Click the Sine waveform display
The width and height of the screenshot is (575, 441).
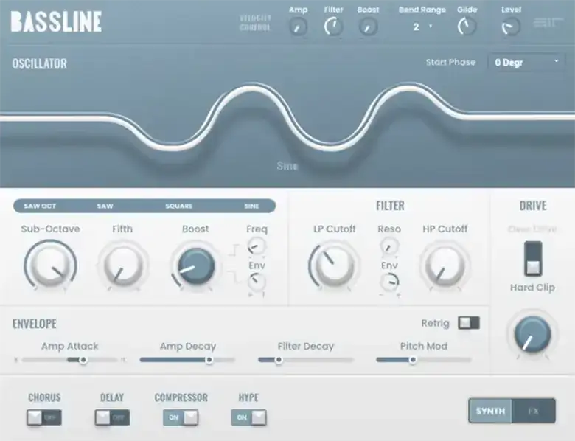coord(287,117)
